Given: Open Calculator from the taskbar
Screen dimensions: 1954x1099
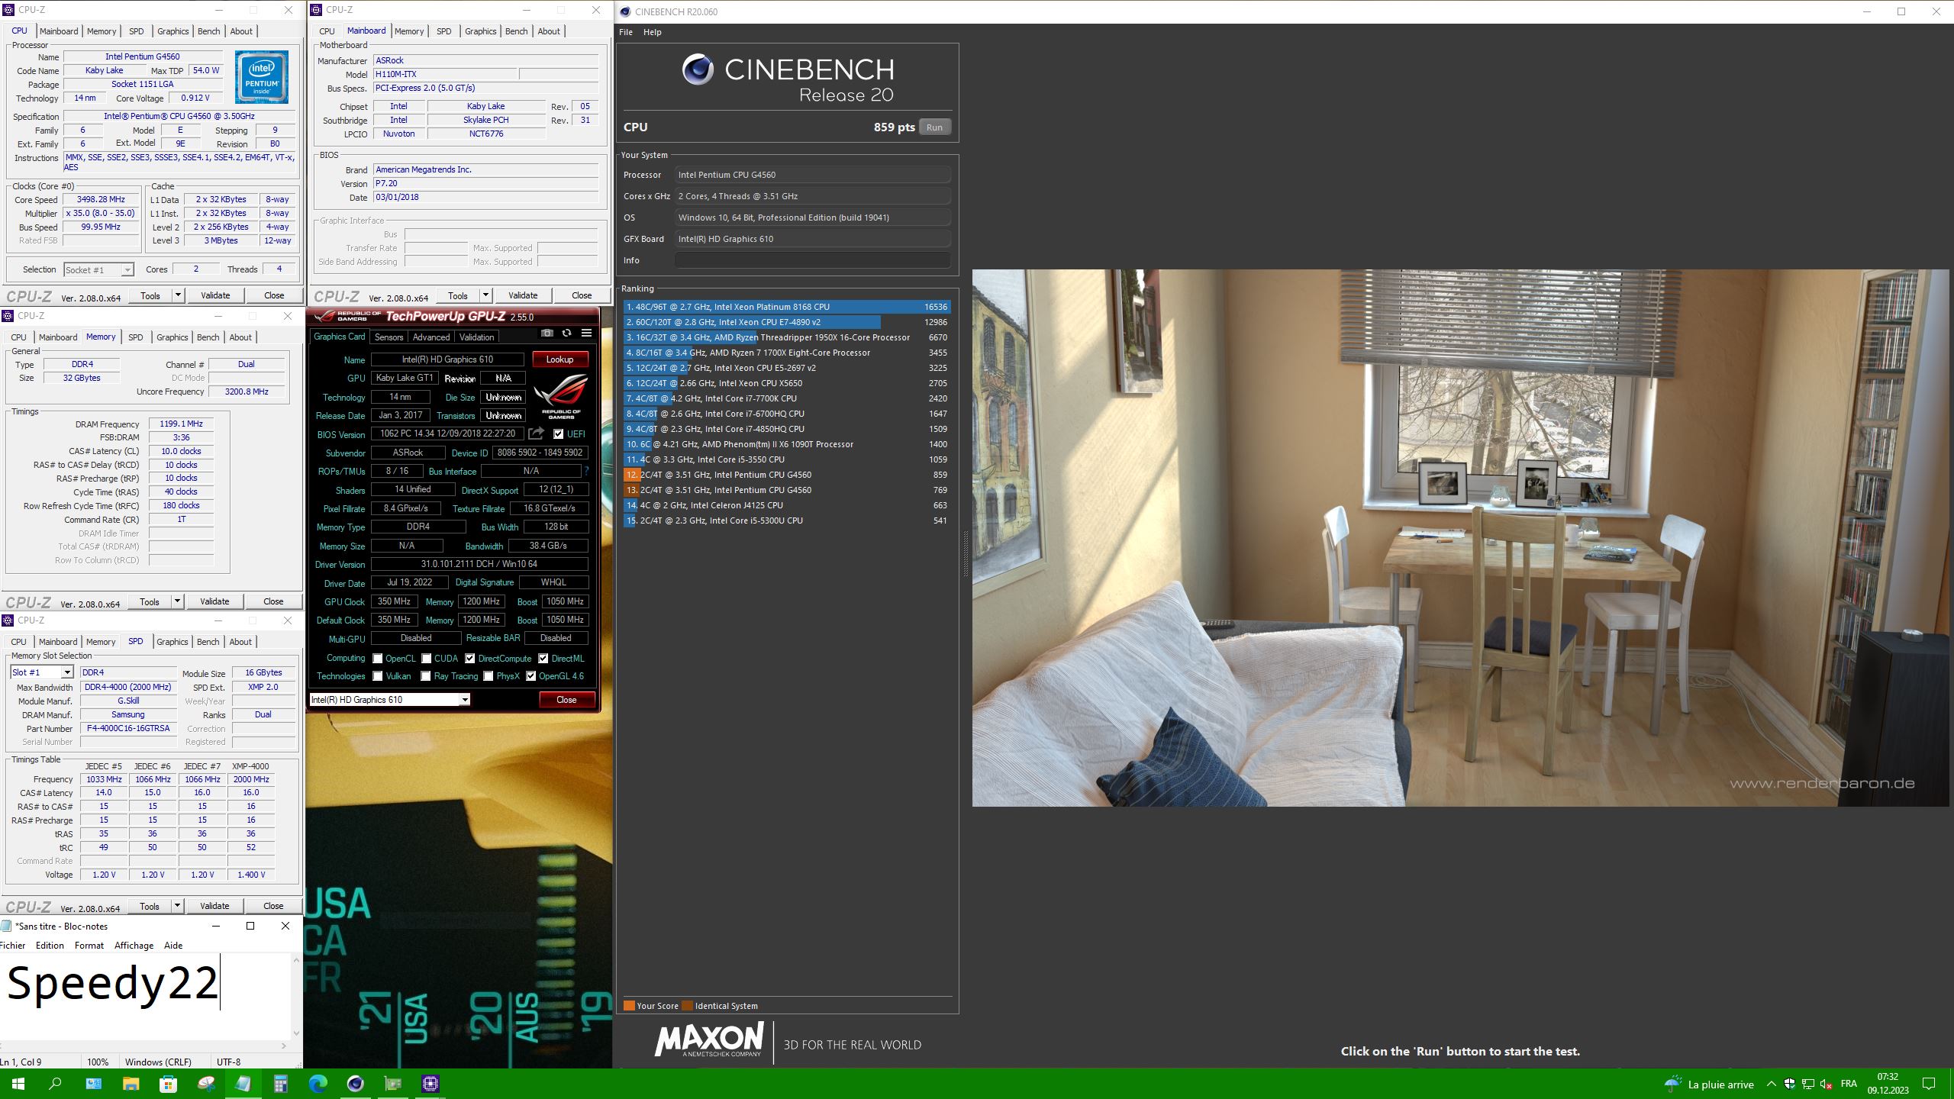Looking at the screenshot, I should click(x=280, y=1084).
